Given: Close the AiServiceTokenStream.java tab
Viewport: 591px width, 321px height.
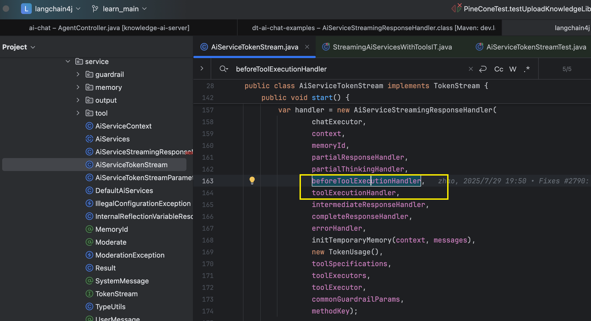Looking at the screenshot, I should [307, 47].
